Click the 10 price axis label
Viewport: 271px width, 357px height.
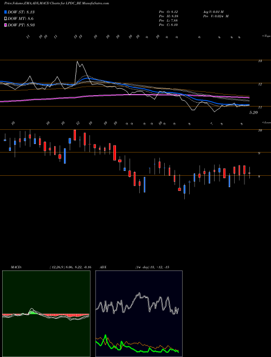[x=260, y=130]
